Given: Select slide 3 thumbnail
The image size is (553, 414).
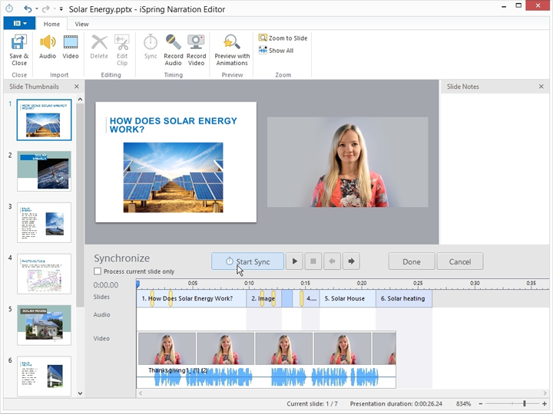Looking at the screenshot, I should (x=44, y=222).
